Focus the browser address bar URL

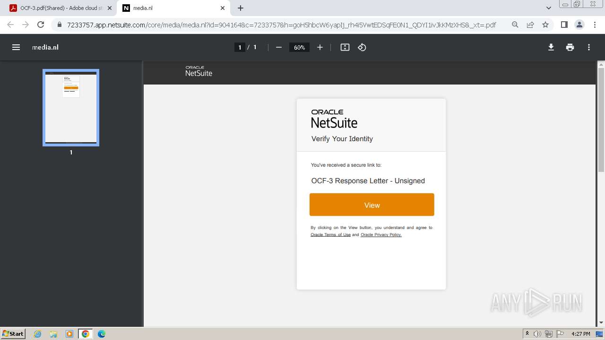point(281,25)
